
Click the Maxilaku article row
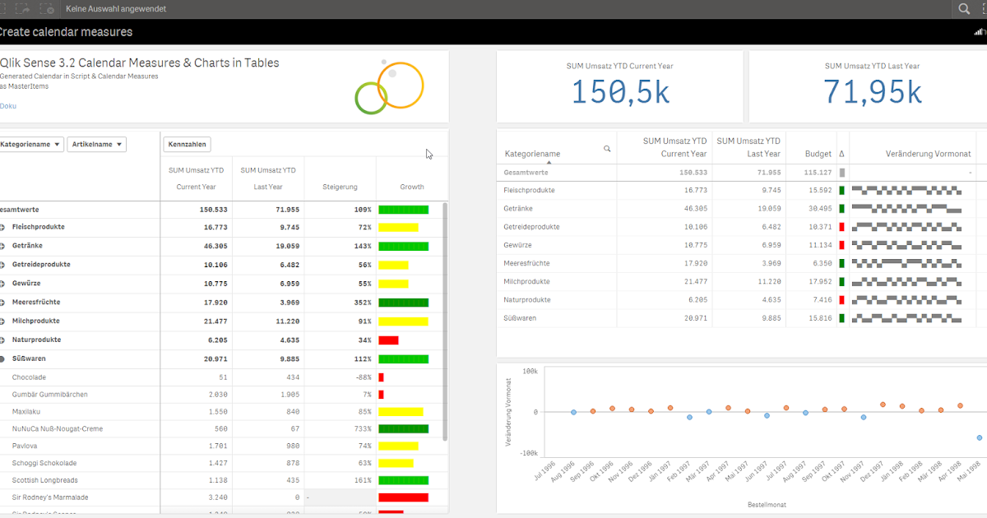coord(26,412)
